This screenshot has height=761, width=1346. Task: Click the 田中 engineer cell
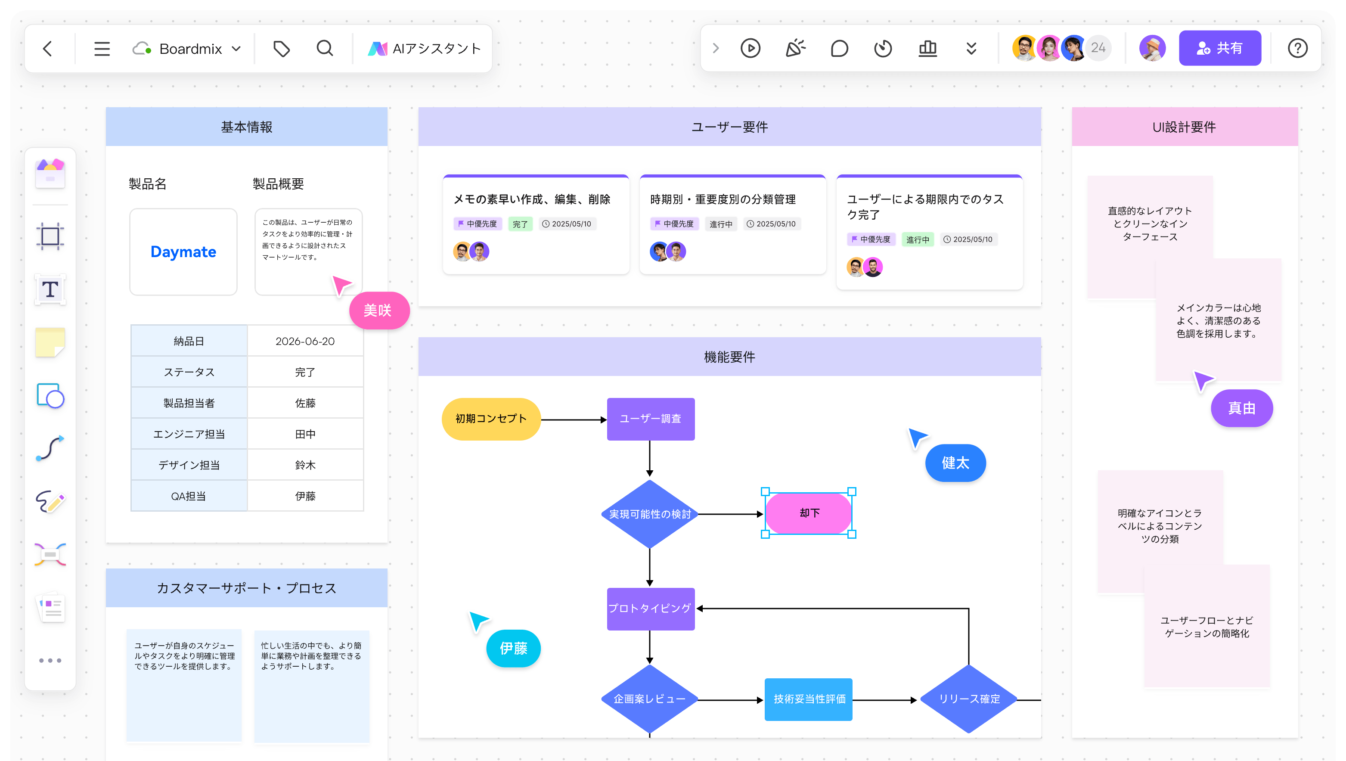click(x=305, y=434)
